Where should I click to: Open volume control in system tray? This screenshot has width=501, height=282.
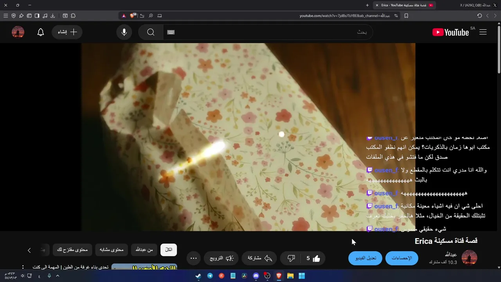(x=23, y=276)
